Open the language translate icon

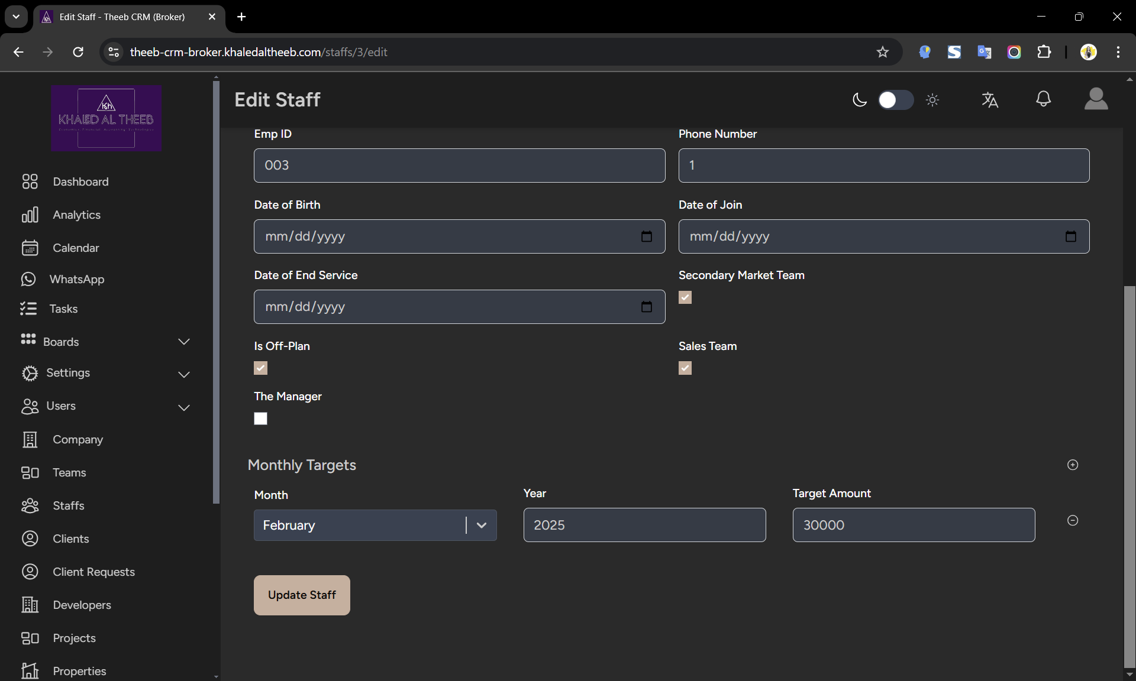(990, 100)
